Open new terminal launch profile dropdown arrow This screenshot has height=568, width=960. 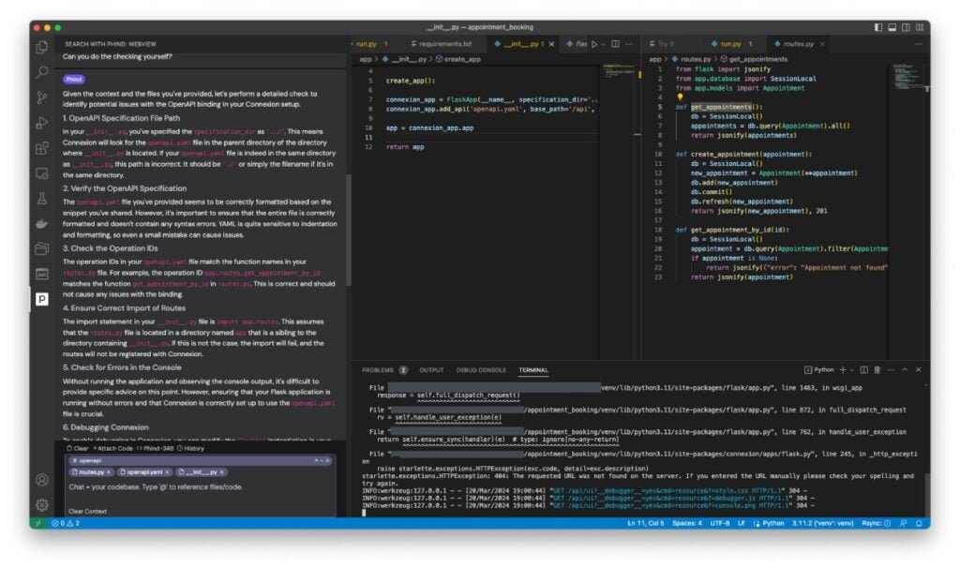[851, 370]
